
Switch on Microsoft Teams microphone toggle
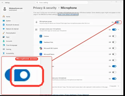pos(114,54)
